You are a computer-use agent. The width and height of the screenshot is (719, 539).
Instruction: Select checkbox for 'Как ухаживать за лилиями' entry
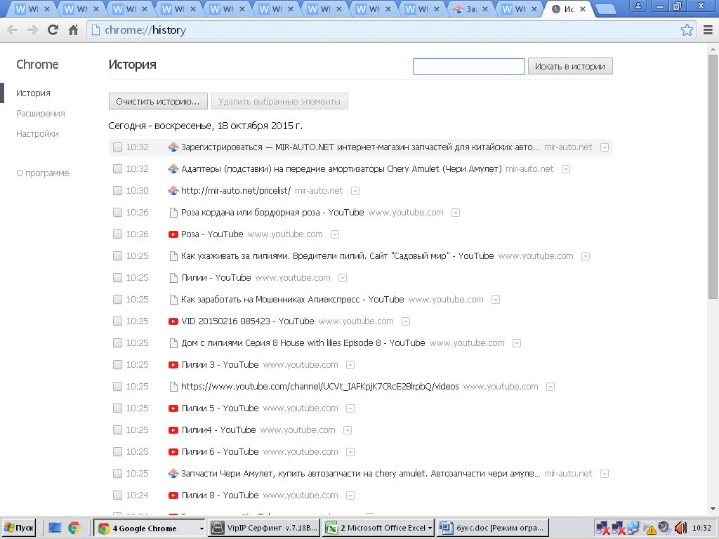(x=117, y=256)
